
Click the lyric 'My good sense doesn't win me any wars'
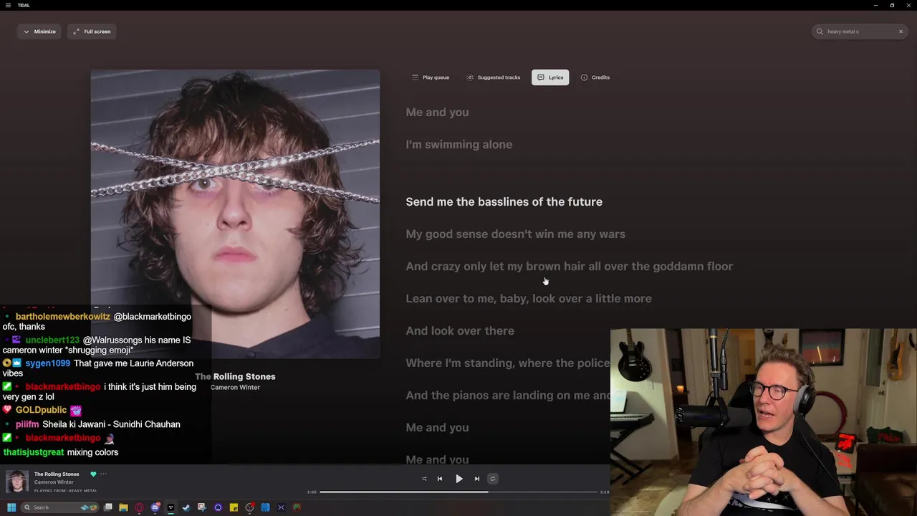pyautogui.click(x=515, y=234)
